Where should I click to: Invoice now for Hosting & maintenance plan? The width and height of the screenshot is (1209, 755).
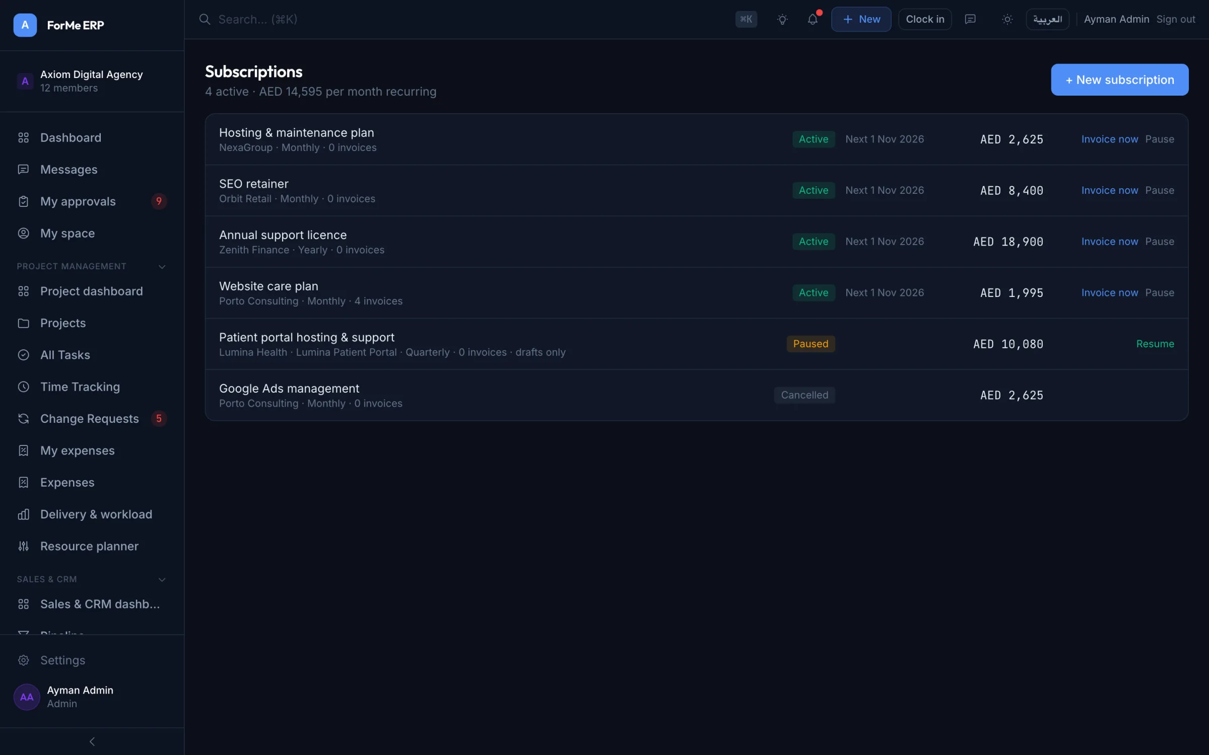[x=1109, y=139]
